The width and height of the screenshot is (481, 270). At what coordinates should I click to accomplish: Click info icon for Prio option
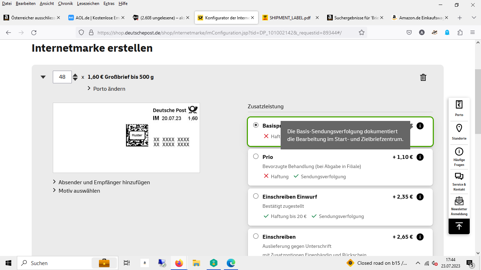tap(420, 157)
